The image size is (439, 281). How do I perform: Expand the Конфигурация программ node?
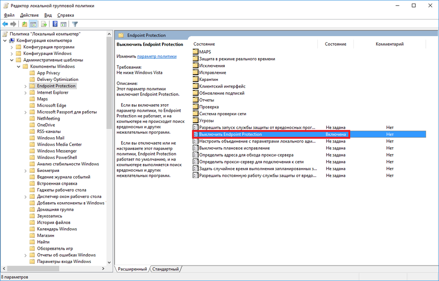click(x=12, y=47)
